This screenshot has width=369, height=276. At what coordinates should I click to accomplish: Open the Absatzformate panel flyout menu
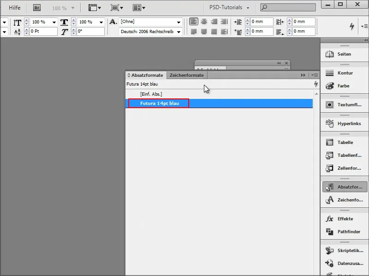point(315,75)
